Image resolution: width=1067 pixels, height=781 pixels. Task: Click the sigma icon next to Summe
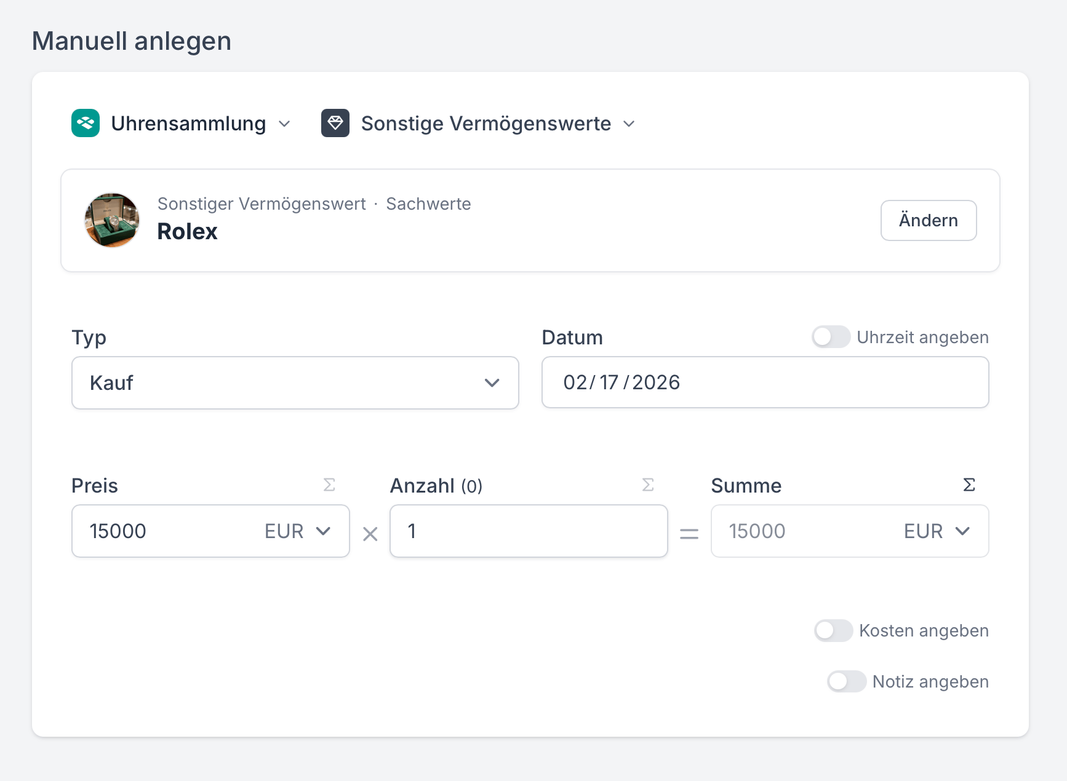tap(969, 485)
